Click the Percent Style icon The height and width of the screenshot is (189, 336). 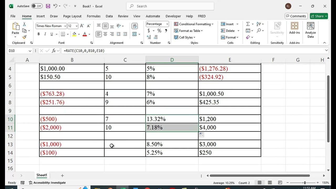[159, 31]
